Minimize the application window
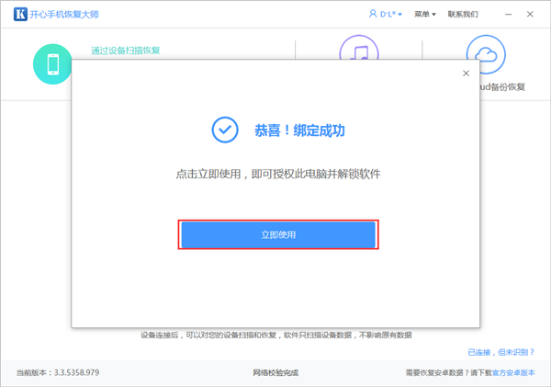The height and width of the screenshot is (387, 551). point(508,14)
